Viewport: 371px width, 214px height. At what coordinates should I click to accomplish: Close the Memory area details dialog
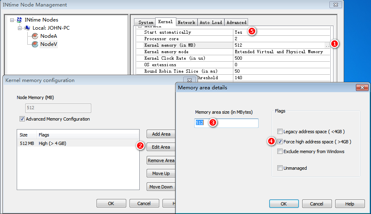pos(362,88)
